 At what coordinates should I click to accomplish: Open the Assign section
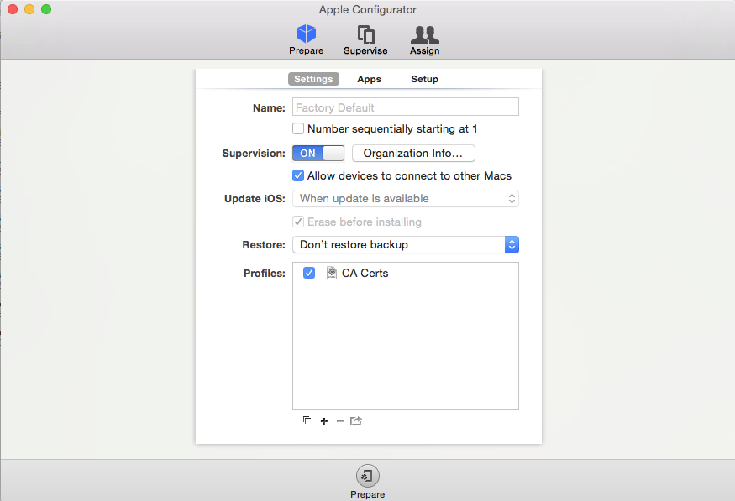click(425, 39)
